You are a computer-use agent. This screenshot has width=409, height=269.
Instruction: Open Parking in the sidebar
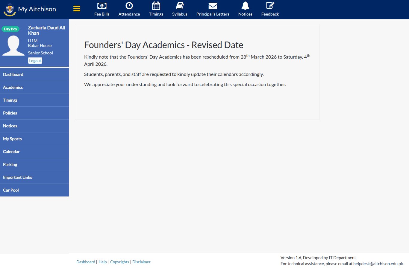(x=34, y=164)
